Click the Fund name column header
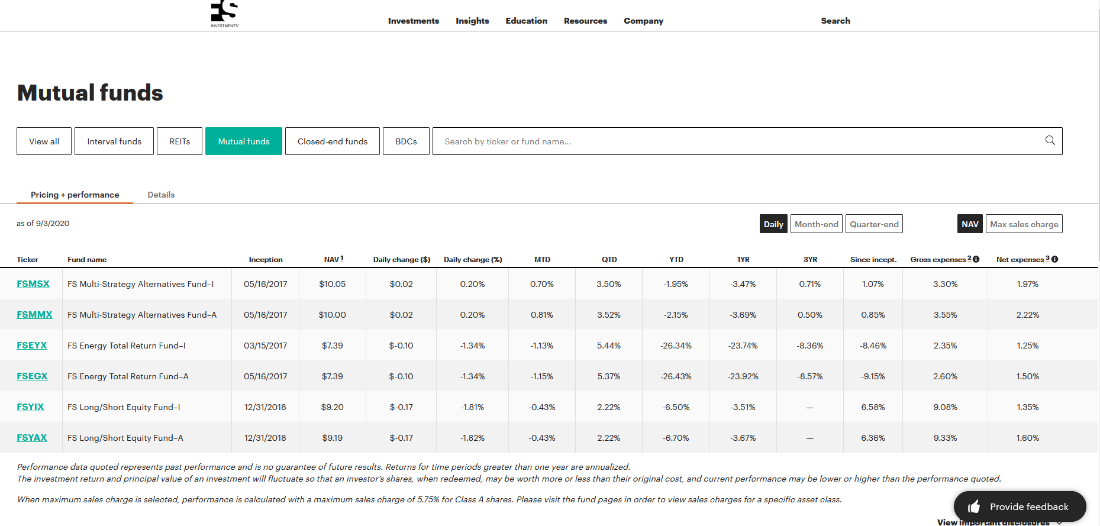The height and width of the screenshot is (526, 1100). (x=87, y=260)
